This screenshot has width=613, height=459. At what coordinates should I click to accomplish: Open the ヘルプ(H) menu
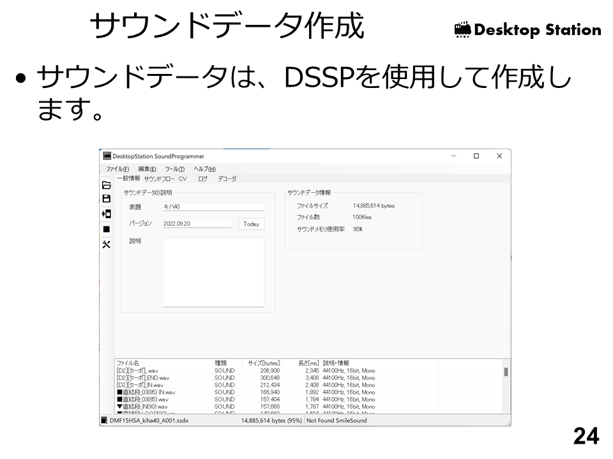[x=204, y=169]
